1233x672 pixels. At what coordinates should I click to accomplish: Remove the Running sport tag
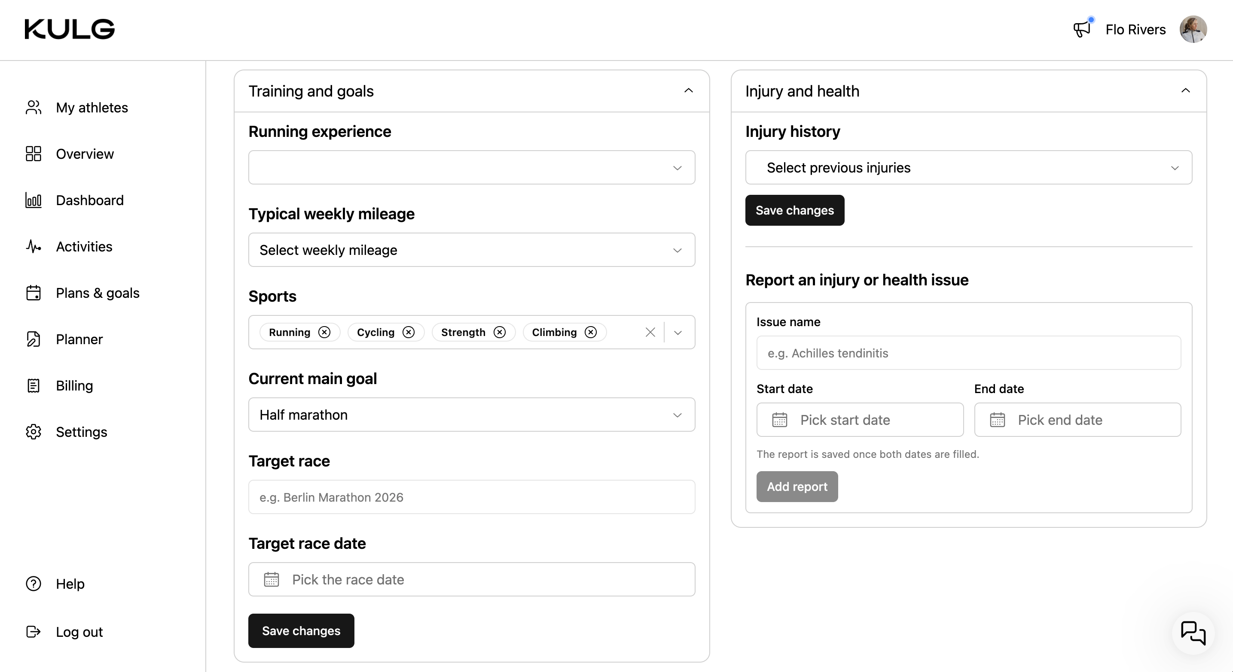324,332
